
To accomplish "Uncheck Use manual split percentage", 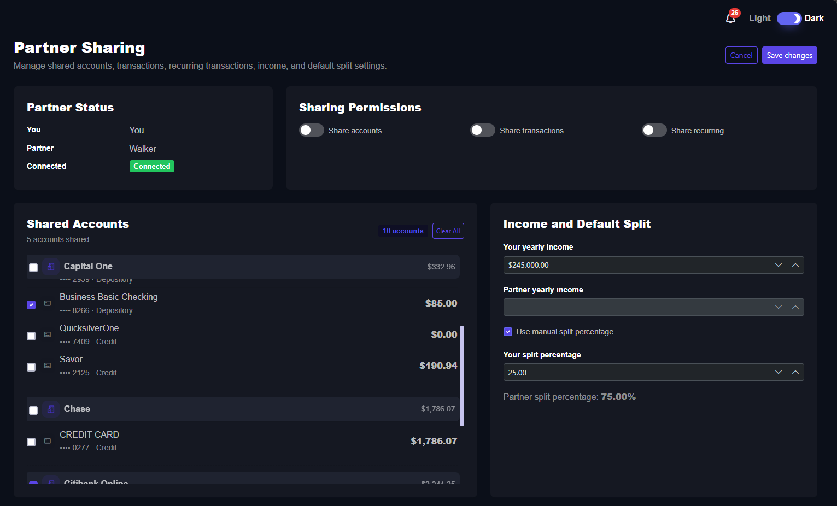I will [508, 332].
